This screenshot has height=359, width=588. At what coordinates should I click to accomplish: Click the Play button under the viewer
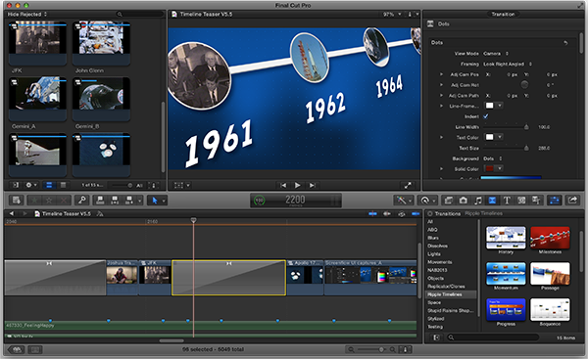(297, 185)
